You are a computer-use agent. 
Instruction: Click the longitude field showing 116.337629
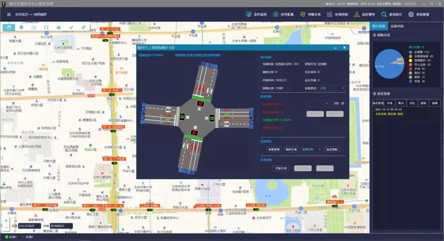29,226
